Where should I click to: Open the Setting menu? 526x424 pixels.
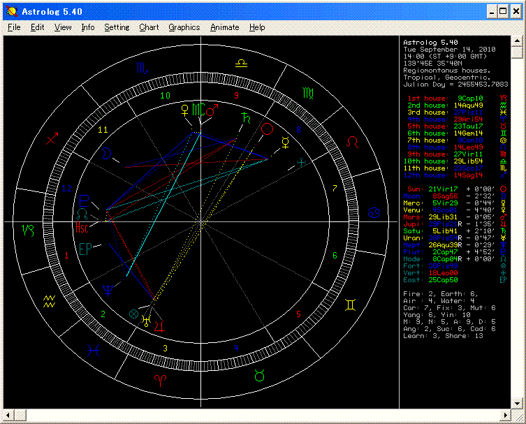[x=117, y=27]
